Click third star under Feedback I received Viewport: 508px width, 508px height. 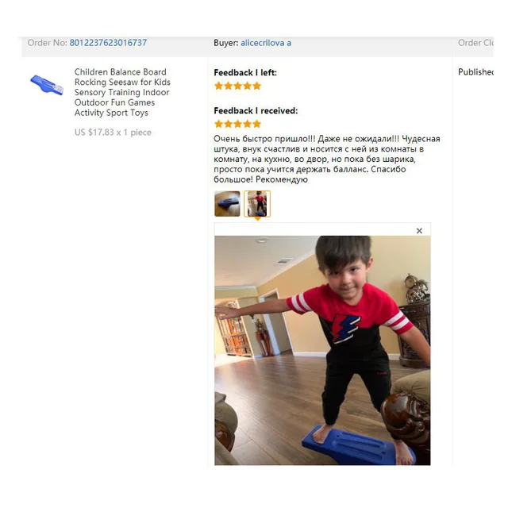(x=238, y=124)
